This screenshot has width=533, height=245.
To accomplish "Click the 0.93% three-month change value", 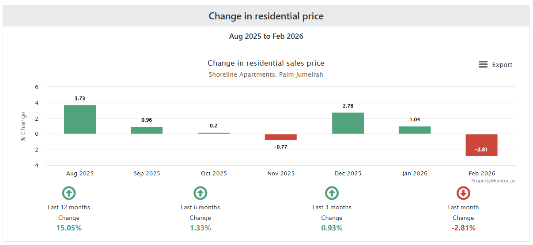I will 332,228.
